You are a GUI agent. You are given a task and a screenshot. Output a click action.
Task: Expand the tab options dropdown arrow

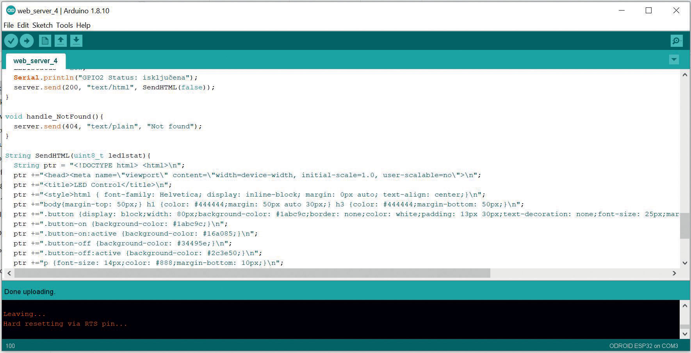coord(674,60)
